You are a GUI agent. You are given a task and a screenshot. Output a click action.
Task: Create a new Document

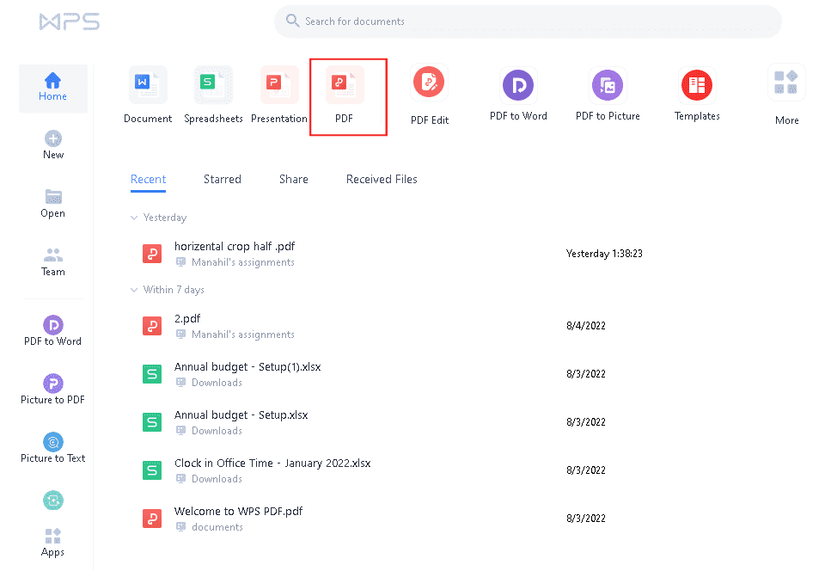(148, 95)
